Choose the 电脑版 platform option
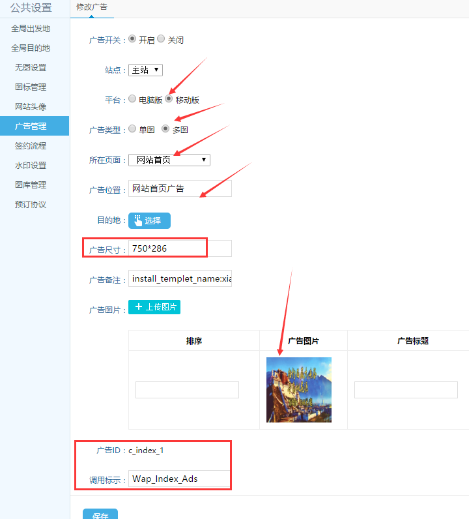 (132, 99)
